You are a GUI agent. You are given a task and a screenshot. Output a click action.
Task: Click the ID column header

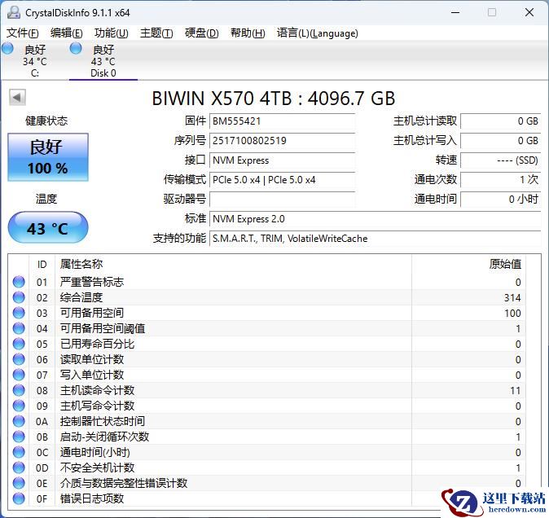pyautogui.click(x=42, y=264)
